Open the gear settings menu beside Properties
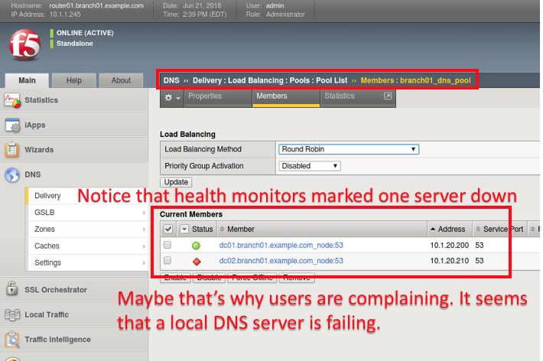543x361 pixels. click(x=172, y=98)
